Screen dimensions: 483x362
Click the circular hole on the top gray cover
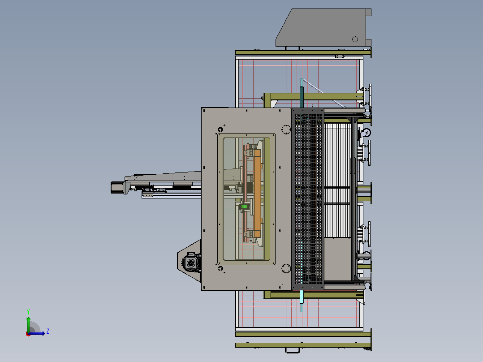click(x=355, y=39)
